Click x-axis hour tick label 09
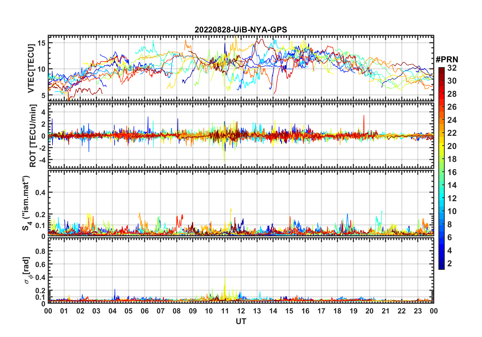The height and width of the screenshot is (337, 482). [x=193, y=311]
